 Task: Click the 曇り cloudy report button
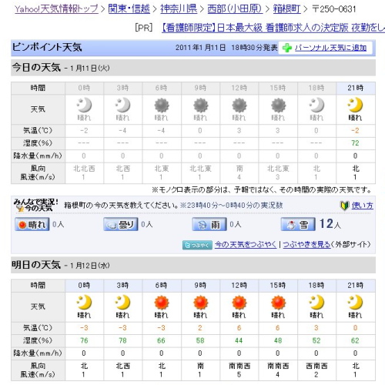(x=121, y=224)
